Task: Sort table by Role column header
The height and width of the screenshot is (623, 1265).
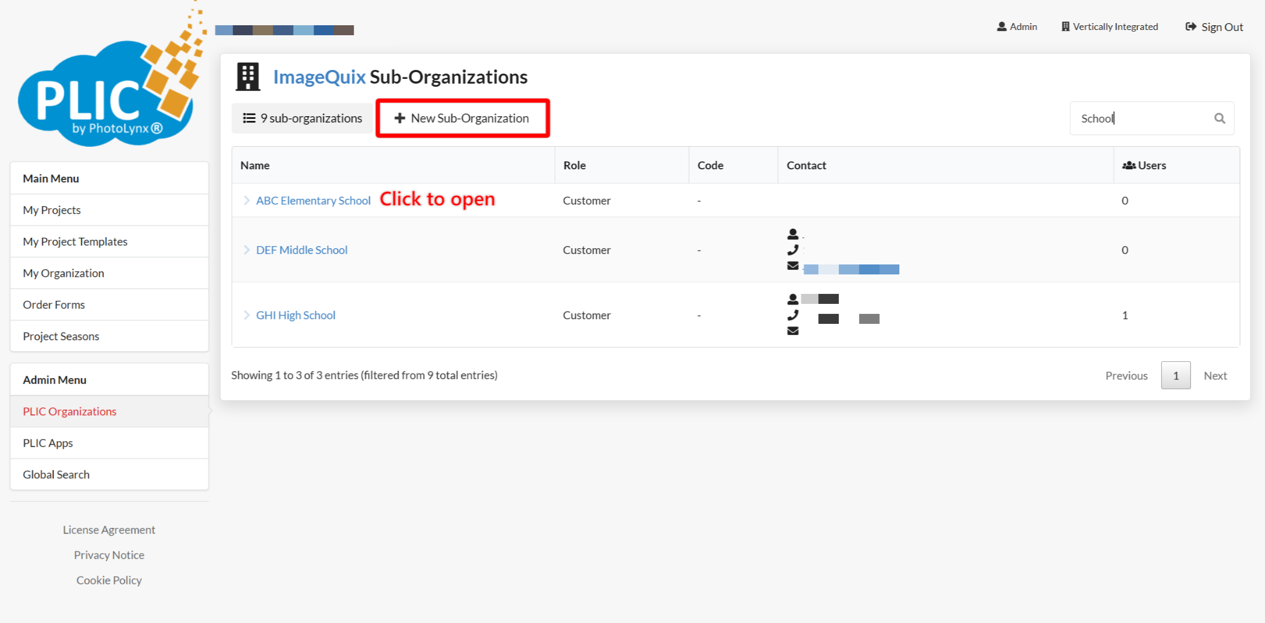Action: tap(622, 165)
